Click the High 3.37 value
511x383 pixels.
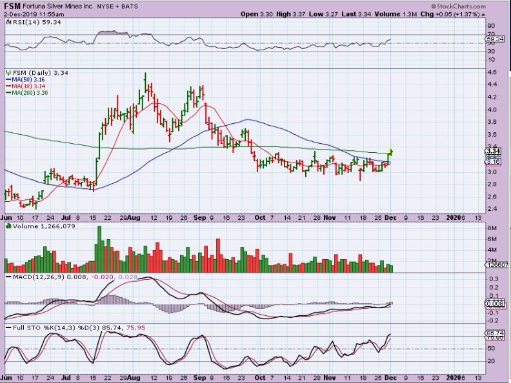pyautogui.click(x=290, y=14)
